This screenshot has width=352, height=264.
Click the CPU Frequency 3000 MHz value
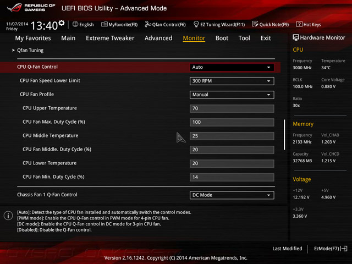(x=302, y=68)
